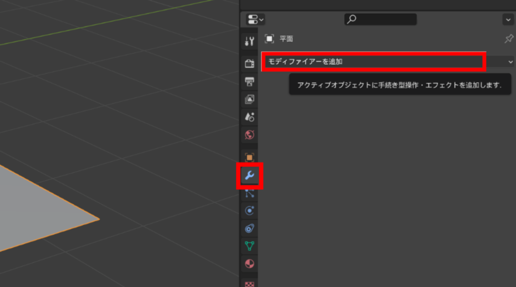Expand the options dropdown beside search field

click(507, 20)
